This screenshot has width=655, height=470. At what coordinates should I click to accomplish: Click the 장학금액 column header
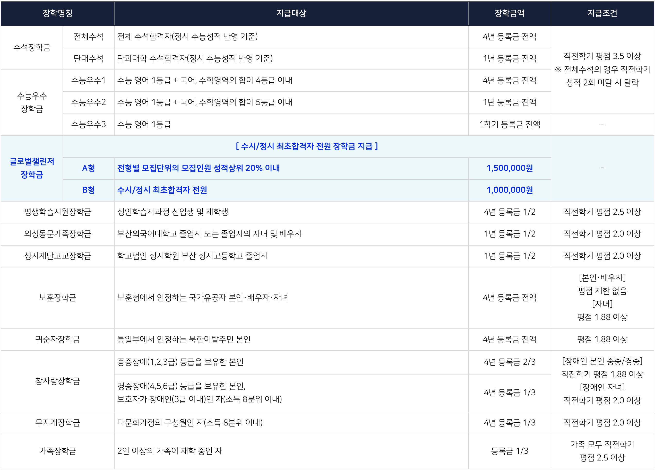click(510, 13)
